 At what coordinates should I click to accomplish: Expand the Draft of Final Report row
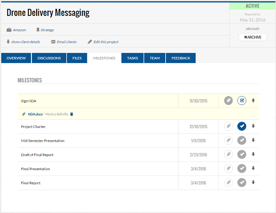(253, 155)
